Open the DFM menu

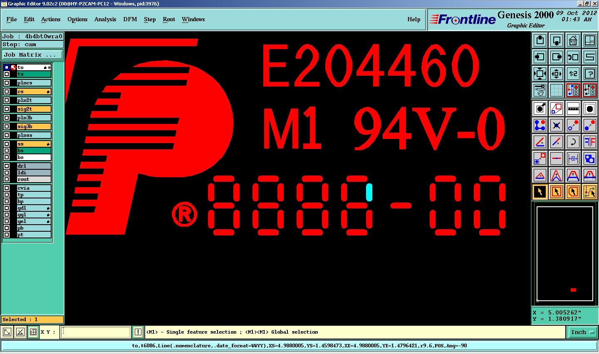[x=130, y=19]
